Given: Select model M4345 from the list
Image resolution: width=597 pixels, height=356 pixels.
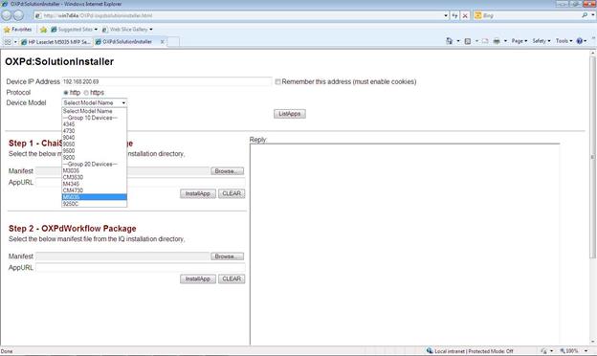Looking at the screenshot, I should coord(94,184).
